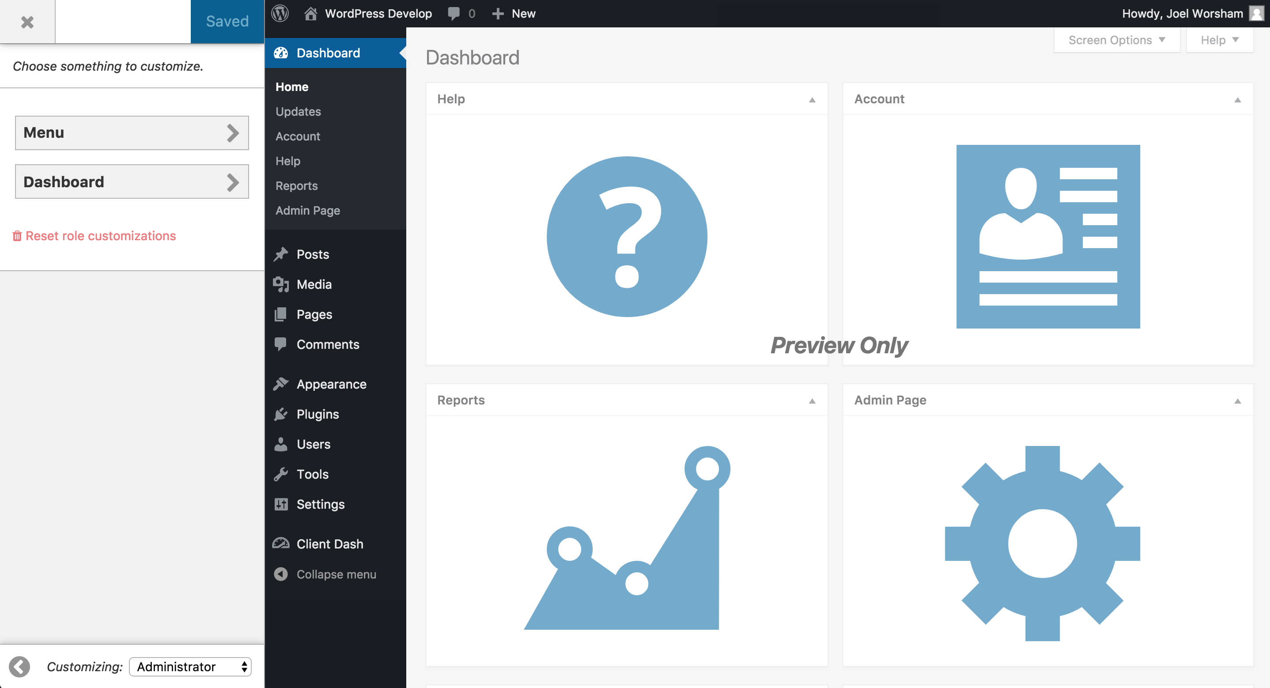Collapse the Account dashboard widget

[1237, 99]
